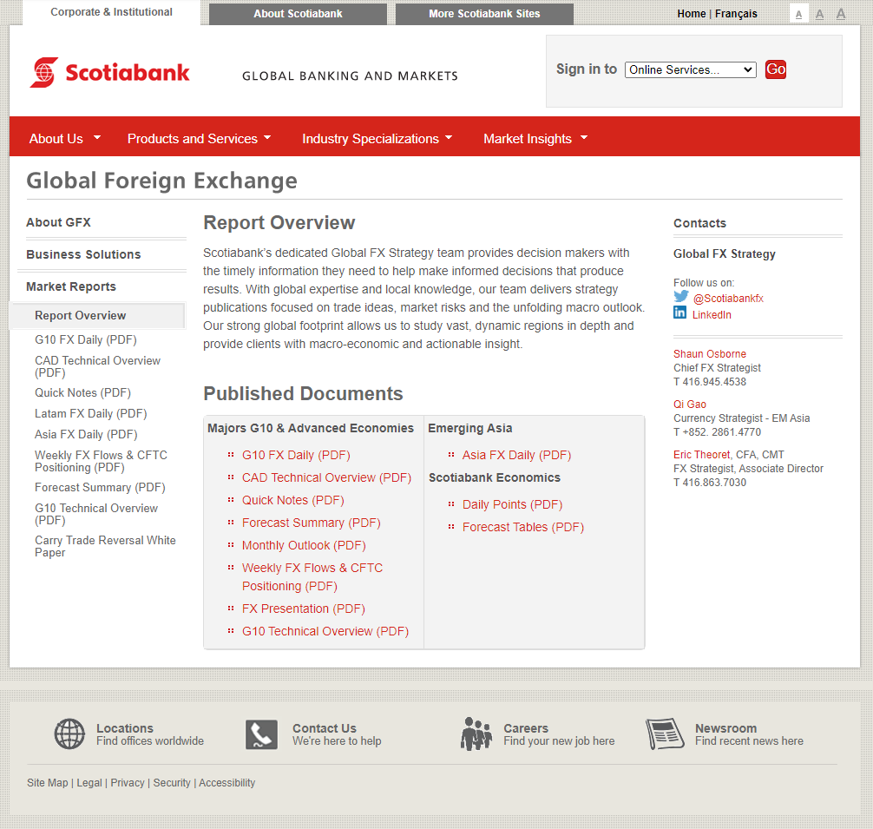Screen dimensions: 873x829
Task: Open @Scotiabankfx Twitter link
Action: click(728, 299)
